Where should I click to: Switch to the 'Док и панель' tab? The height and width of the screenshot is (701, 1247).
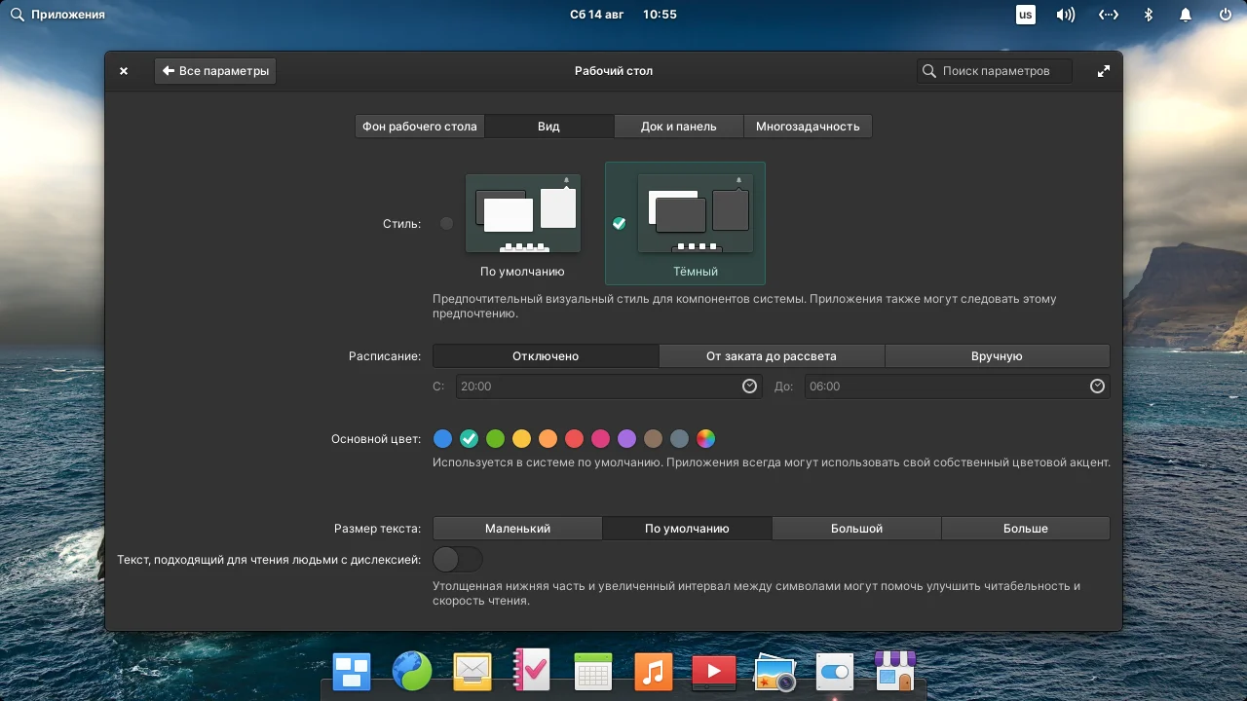(x=678, y=126)
